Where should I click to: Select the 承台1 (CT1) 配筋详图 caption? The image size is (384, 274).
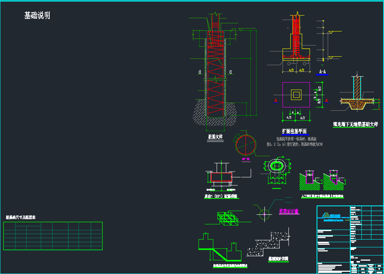pos(222,196)
